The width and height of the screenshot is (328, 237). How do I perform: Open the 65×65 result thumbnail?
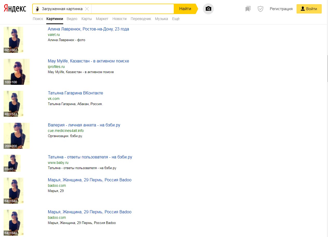pos(12,163)
